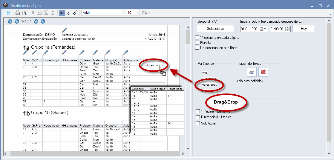Viewport: 334px width, 160px height.
Task: Click pencil icon above Profesor column
Action: [x=82, y=52]
